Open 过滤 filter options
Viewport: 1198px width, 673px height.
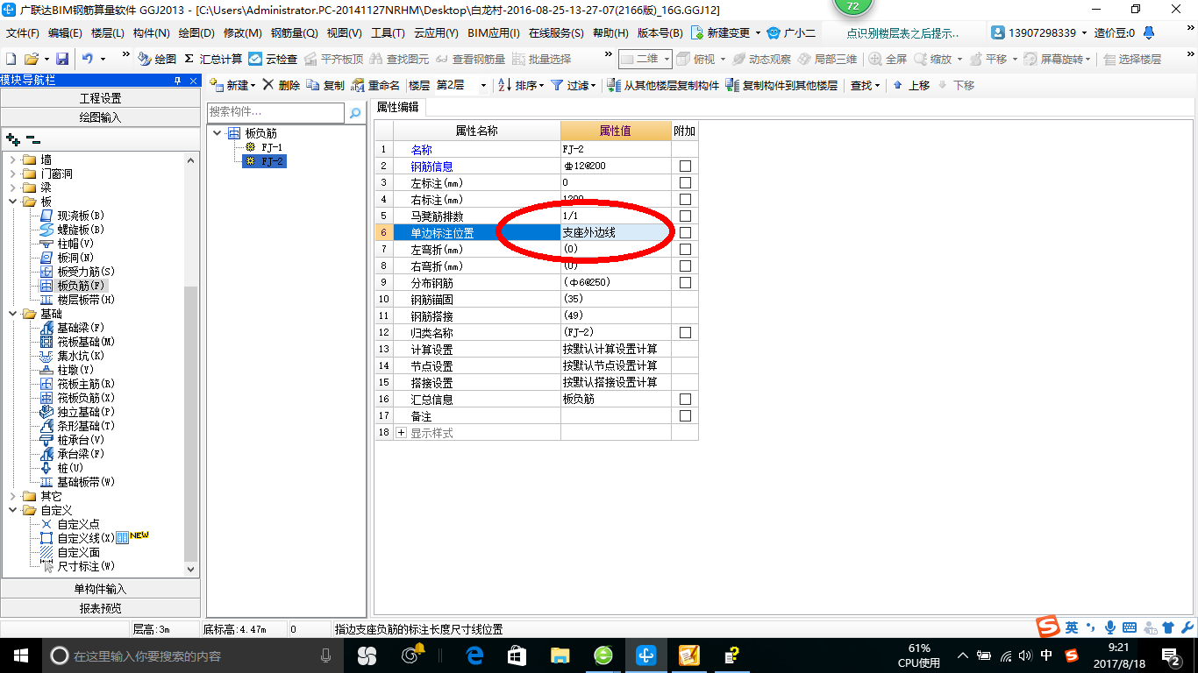(x=574, y=85)
